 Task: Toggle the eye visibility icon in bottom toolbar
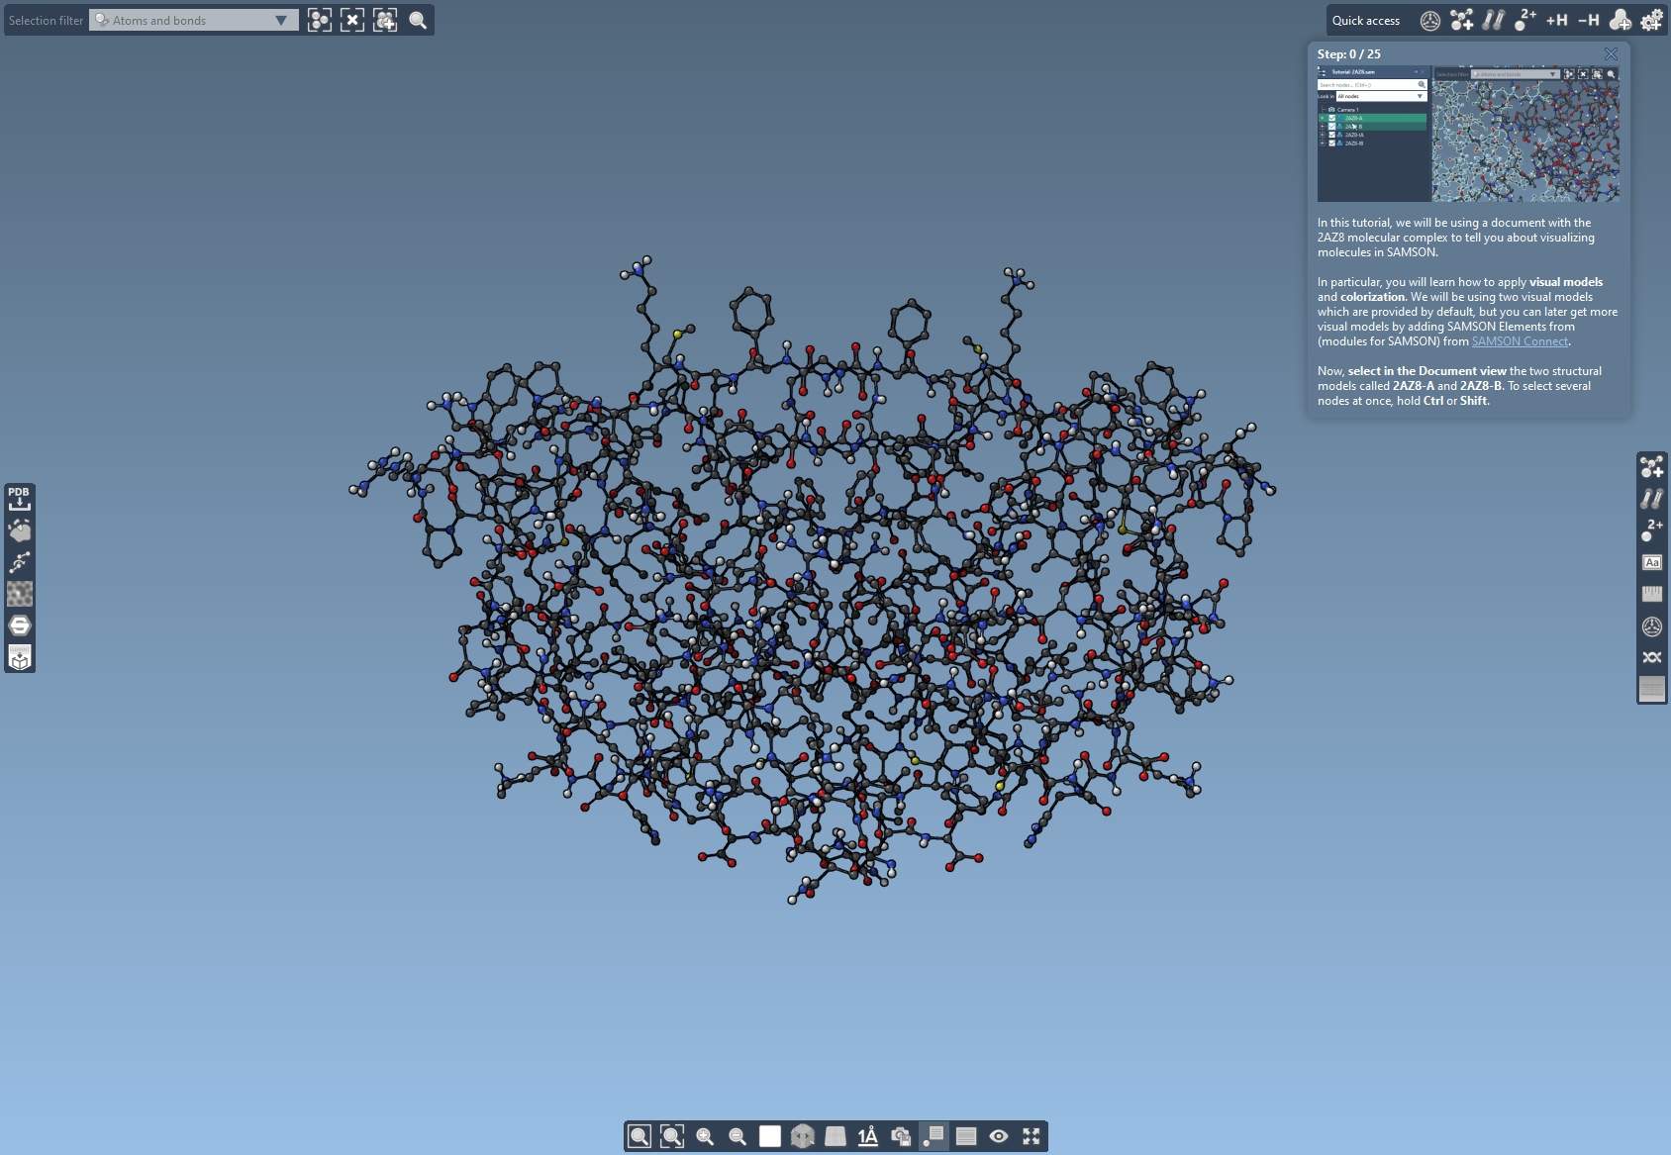(x=999, y=1136)
